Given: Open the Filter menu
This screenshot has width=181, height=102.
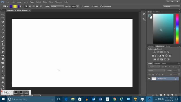Looking at the screenshot, I should point(45,2).
